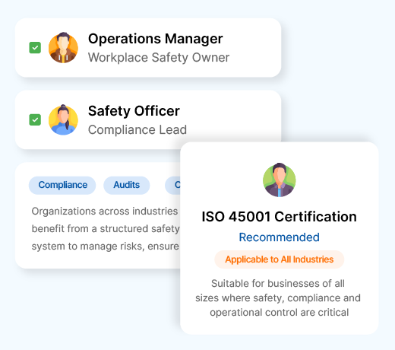Click 'Suitable for businesses of all' text
Screen dimensions: 395x350
pos(278,284)
